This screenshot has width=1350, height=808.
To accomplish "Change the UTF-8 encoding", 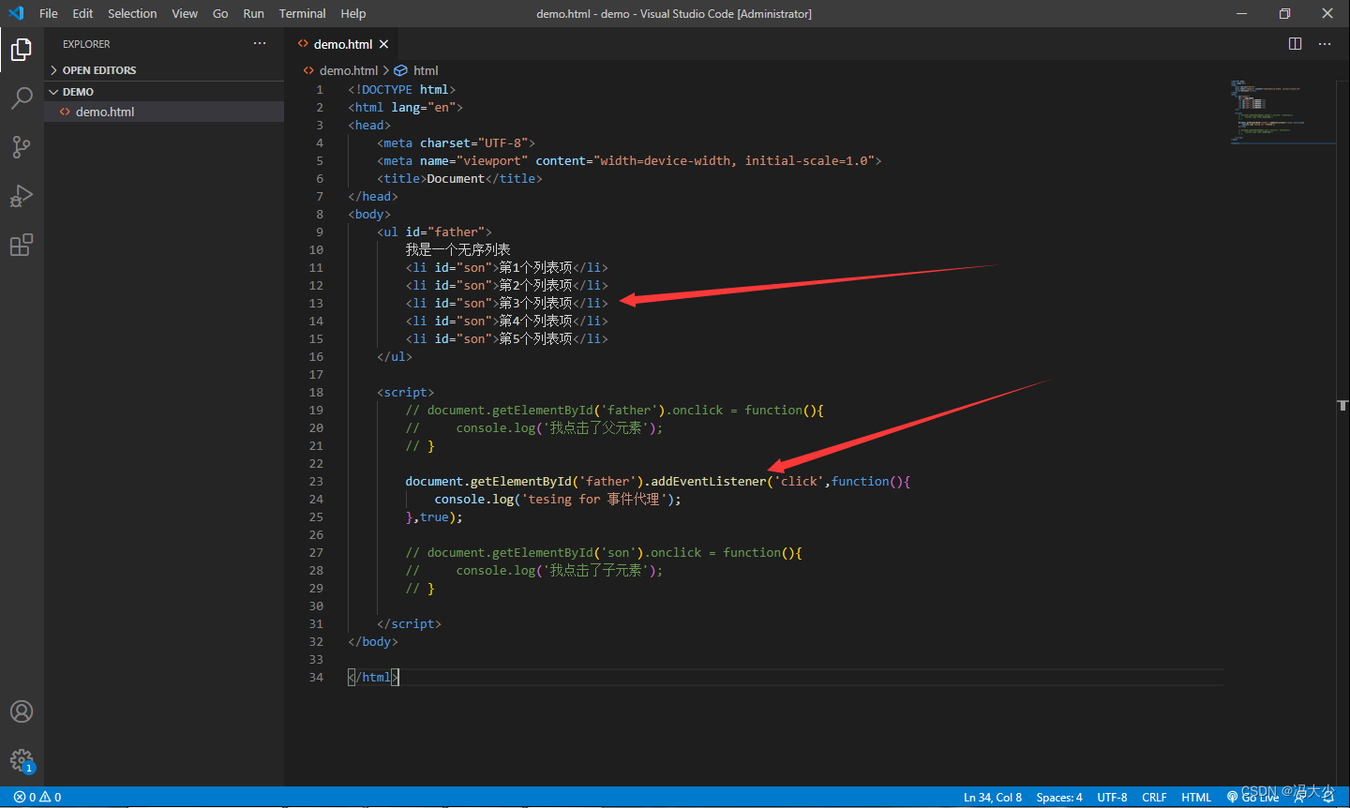I will point(1112,797).
